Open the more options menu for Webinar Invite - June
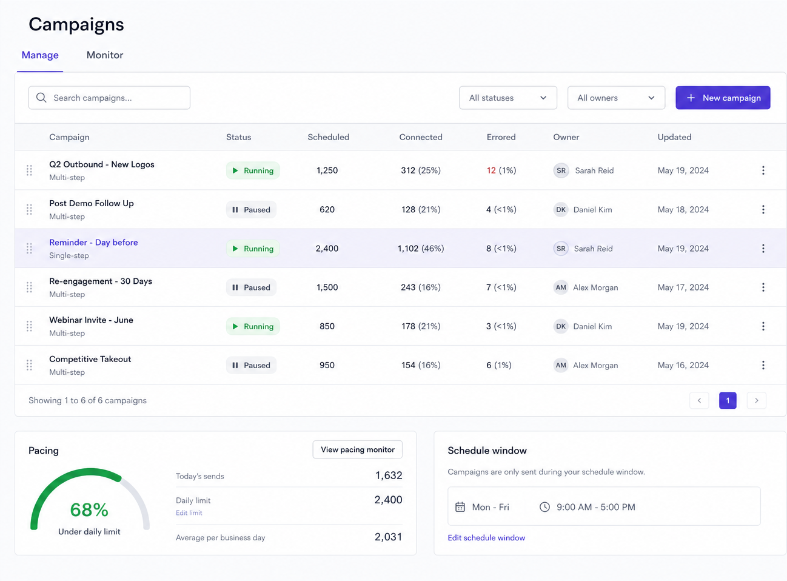Viewport: 787px width, 581px height. point(763,326)
